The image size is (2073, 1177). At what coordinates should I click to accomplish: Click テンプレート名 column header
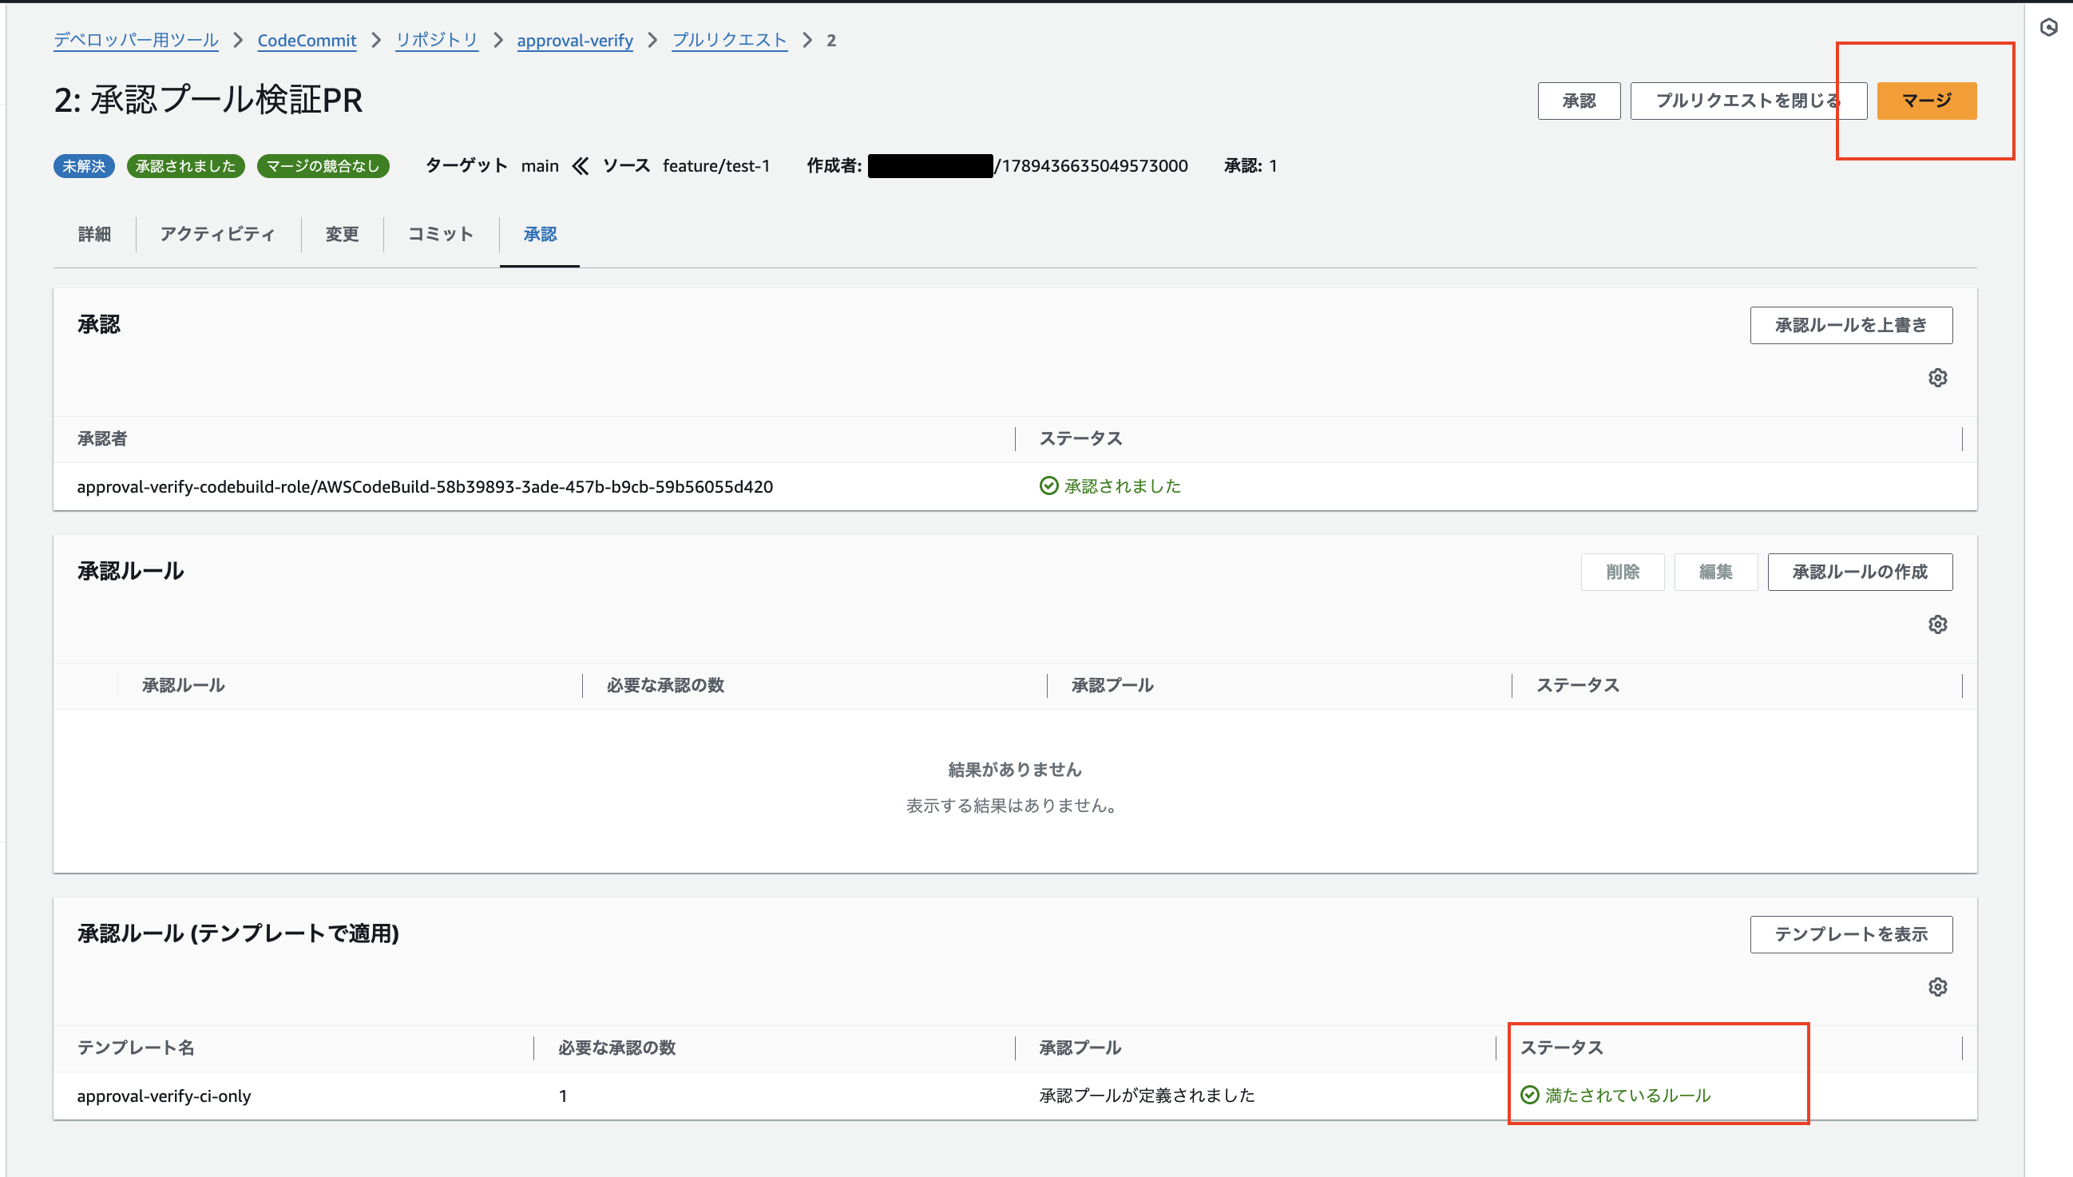tap(135, 1048)
